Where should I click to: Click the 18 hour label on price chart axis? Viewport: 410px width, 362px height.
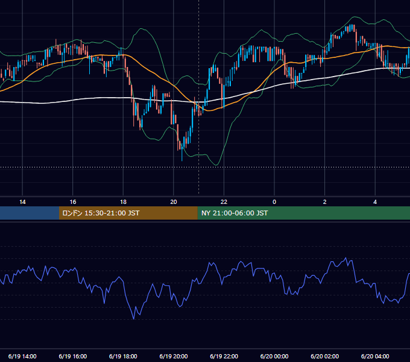click(x=123, y=202)
